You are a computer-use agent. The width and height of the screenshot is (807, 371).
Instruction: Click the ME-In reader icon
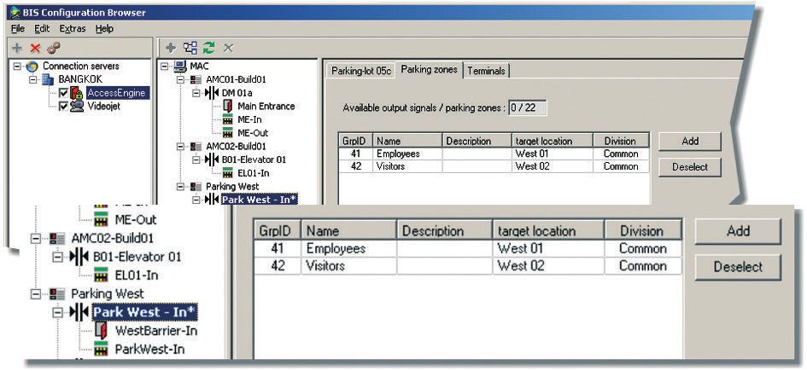[x=228, y=119]
